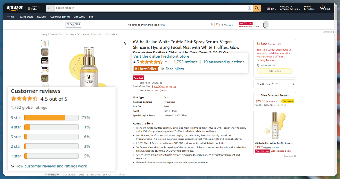Open the search category All dropdown

click(x=50, y=8)
